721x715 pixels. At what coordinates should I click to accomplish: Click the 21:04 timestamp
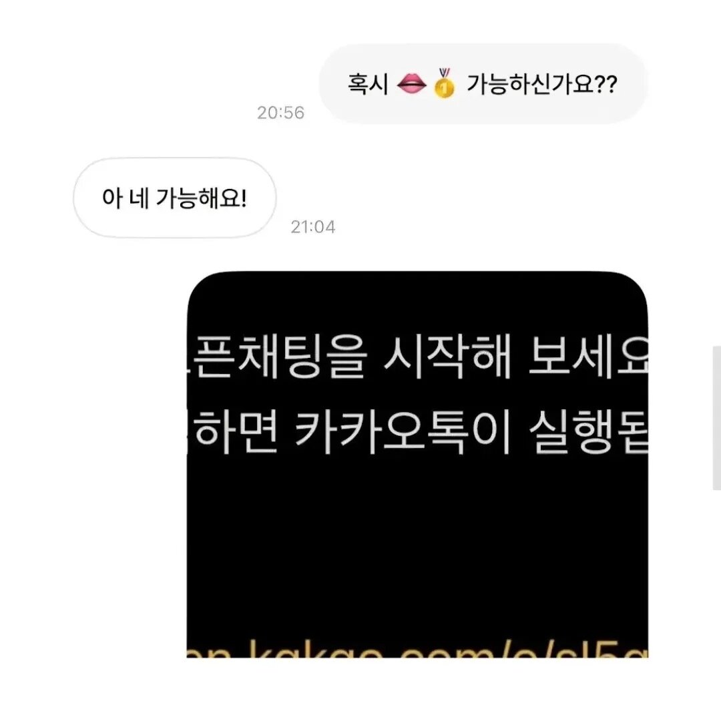(313, 227)
